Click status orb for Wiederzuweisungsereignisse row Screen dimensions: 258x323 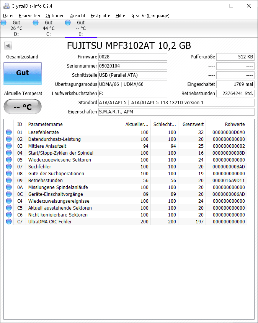click(9, 201)
